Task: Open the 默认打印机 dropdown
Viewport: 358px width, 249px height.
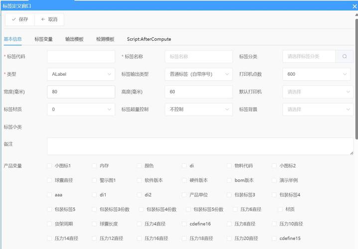Action: click(318, 92)
